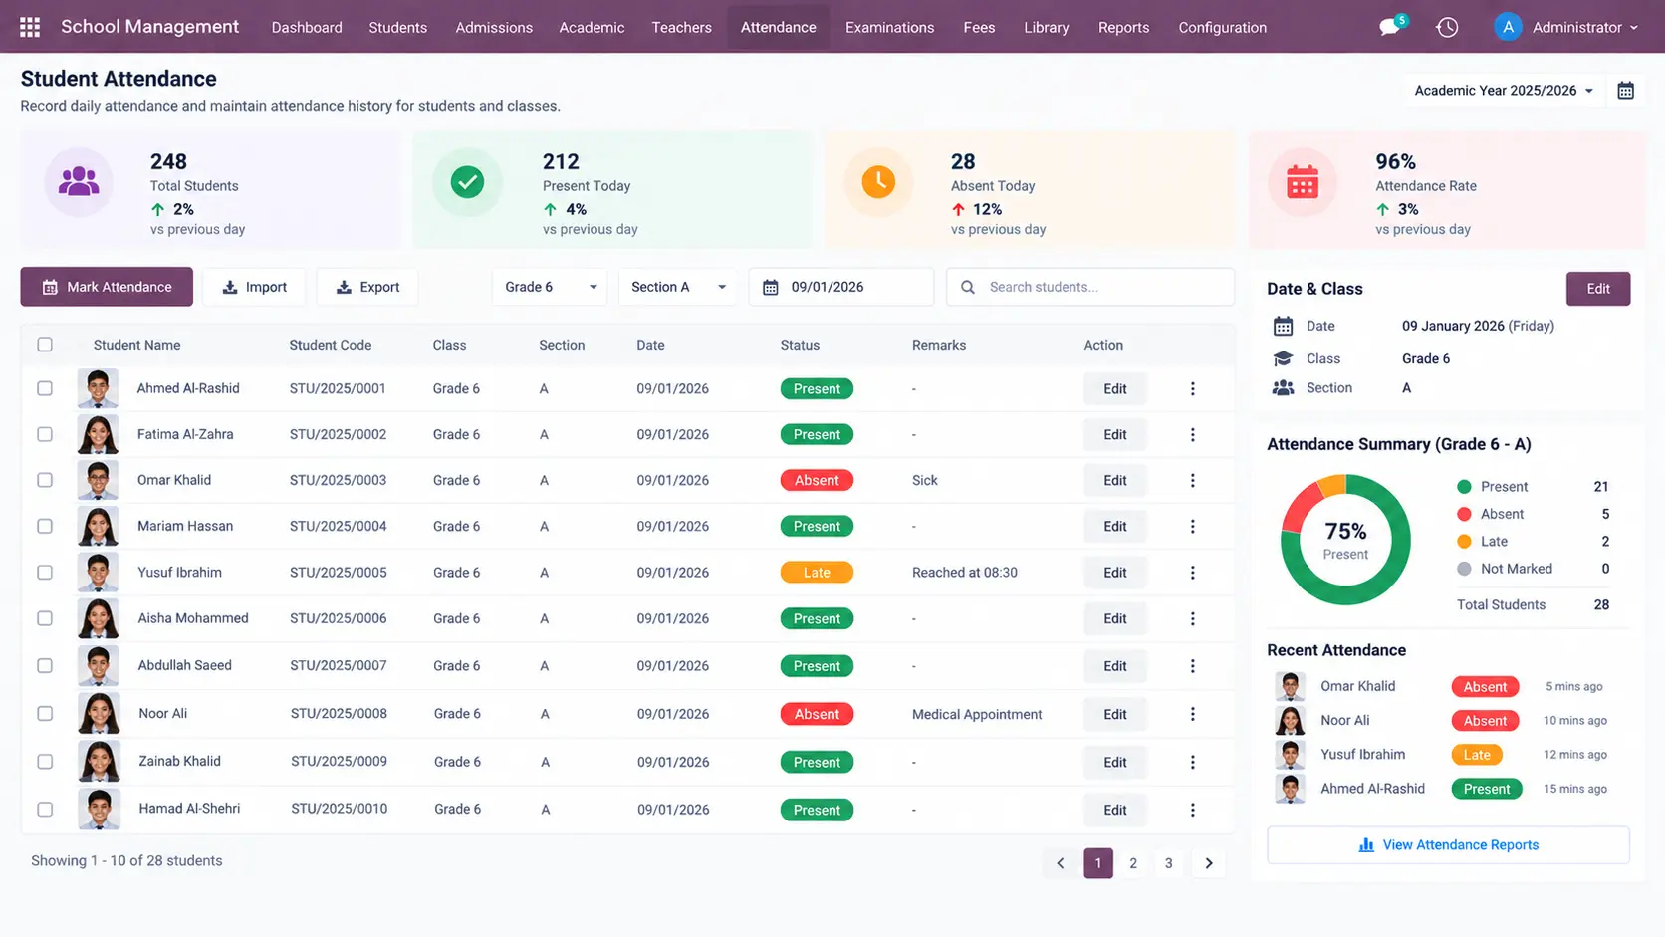The width and height of the screenshot is (1665, 937).
Task: Click the search magnifier icon
Action: tap(967, 287)
